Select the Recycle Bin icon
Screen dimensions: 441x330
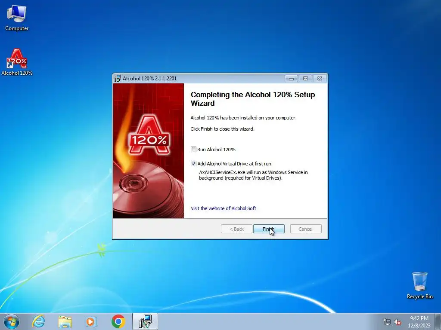419,285
